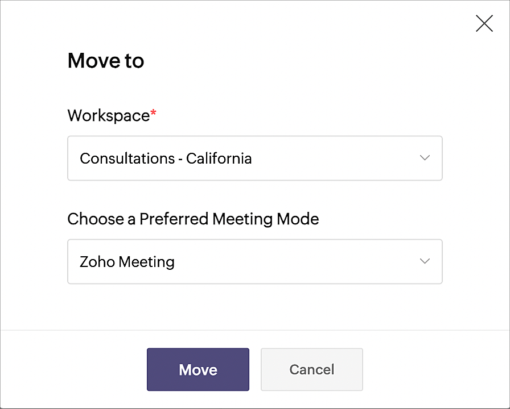Click the Workspace field label
This screenshot has width=510, height=409.
pos(108,115)
